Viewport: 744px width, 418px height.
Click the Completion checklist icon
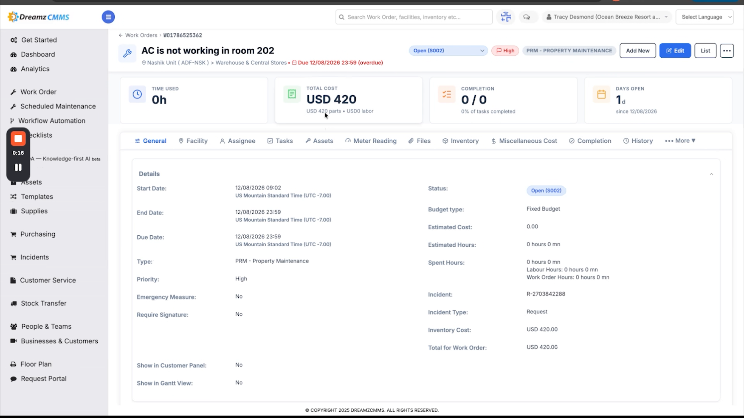pos(447,94)
